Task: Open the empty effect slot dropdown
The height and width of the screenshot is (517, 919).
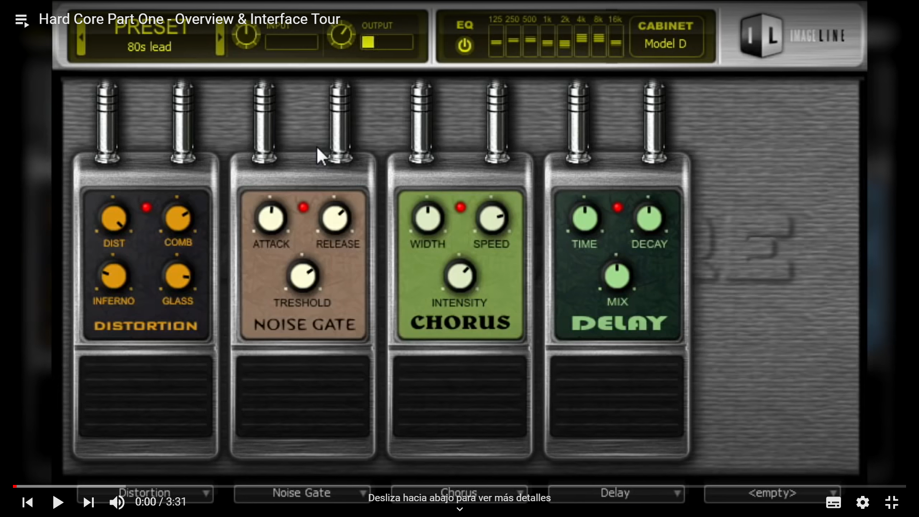Action: point(772,493)
